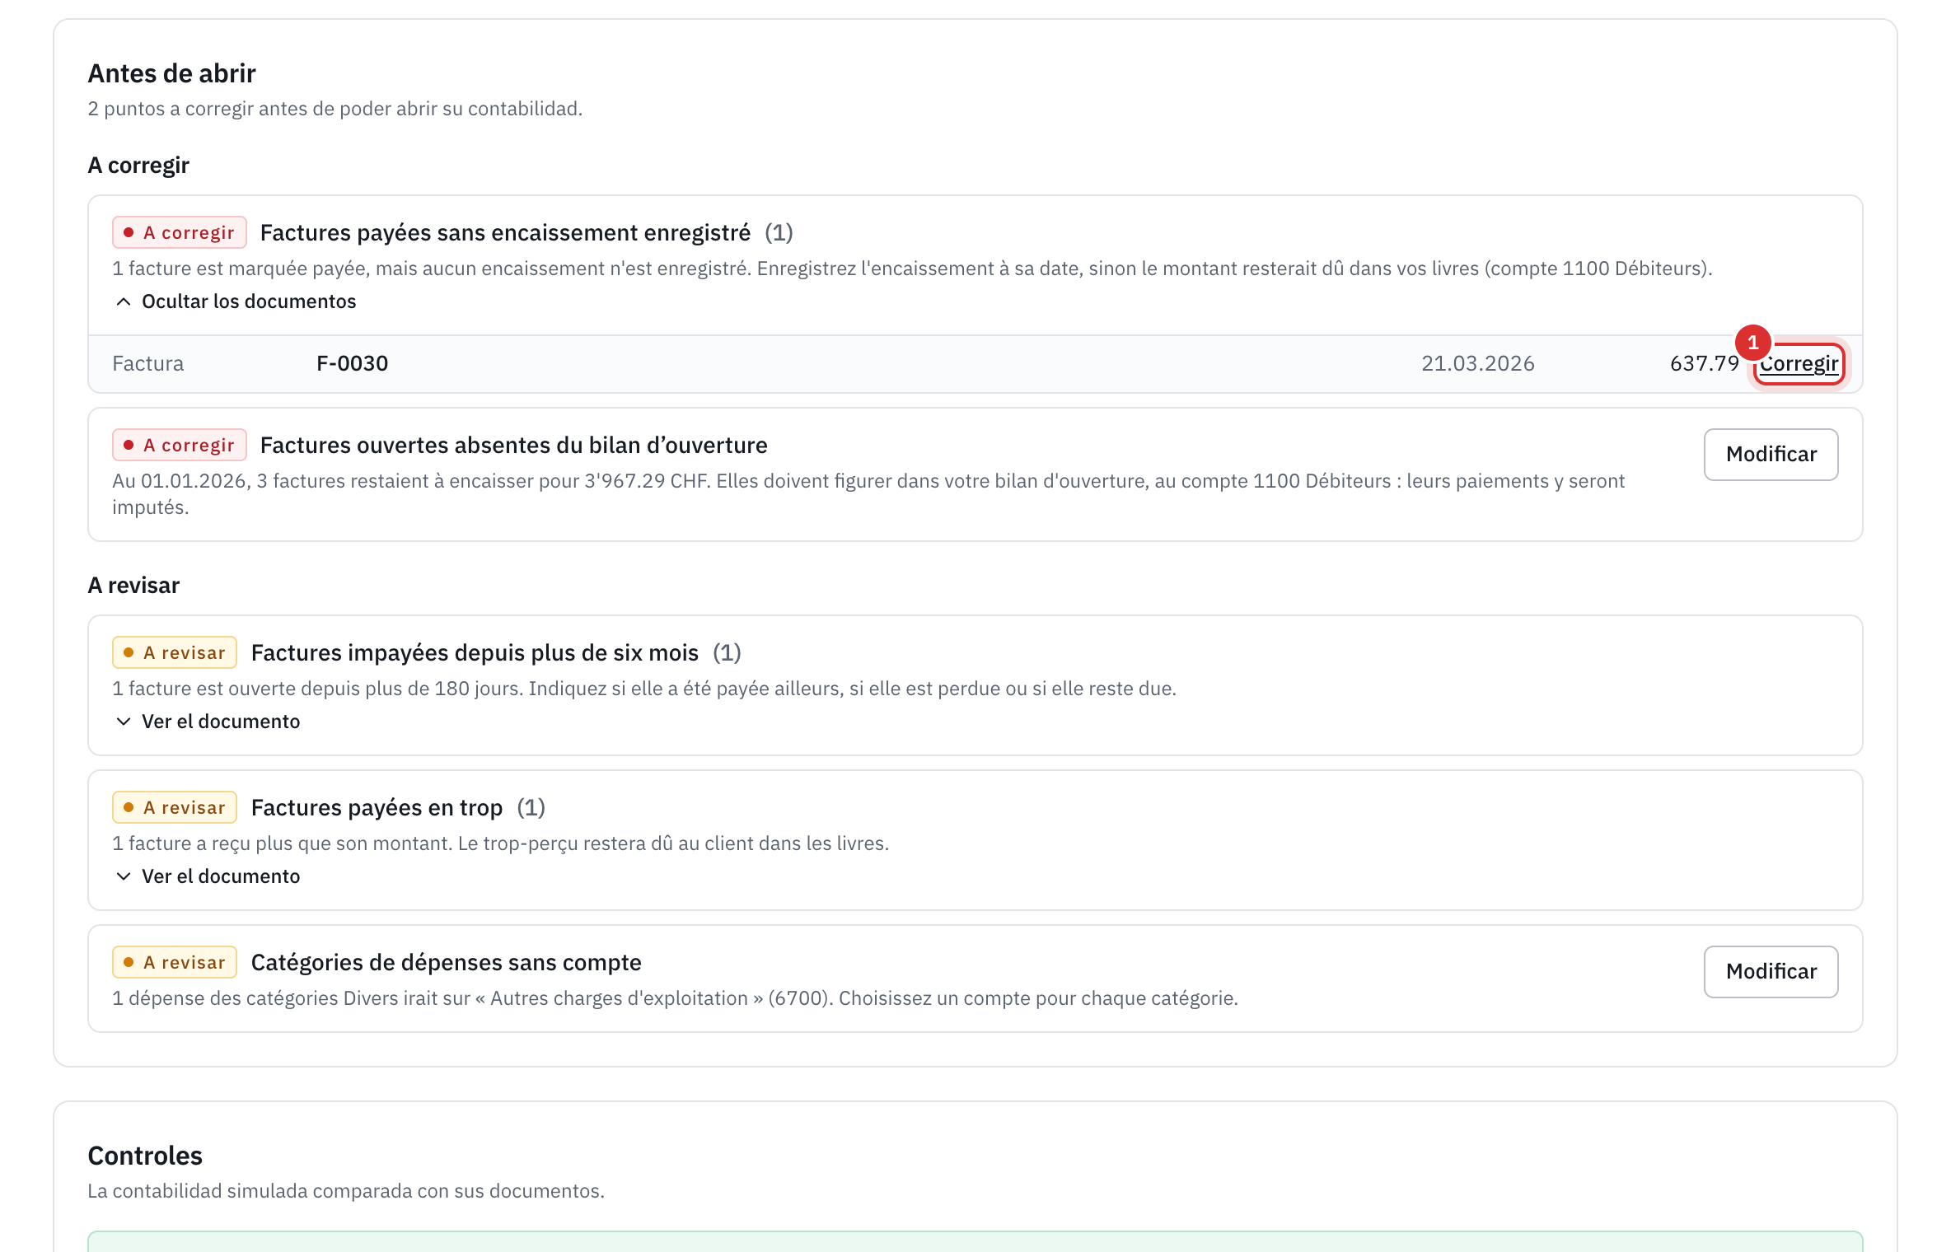This screenshot has height=1252, width=1951.
Task: Click the amount 637.79
Action: (1704, 363)
